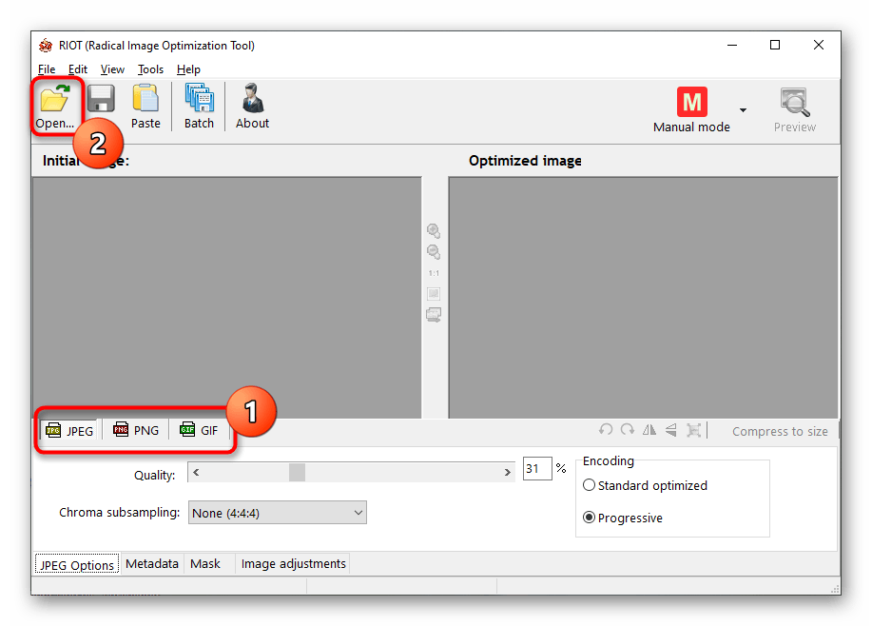Maximize the RIOT window
The width and height of the screenshot is (872, 626).
tap(775, 45)
